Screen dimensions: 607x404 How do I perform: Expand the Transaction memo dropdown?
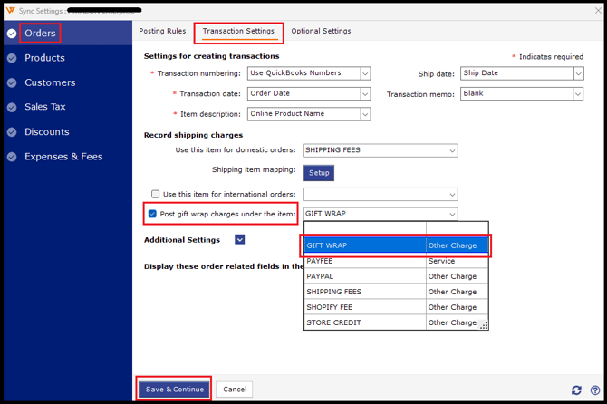[577, 94]
